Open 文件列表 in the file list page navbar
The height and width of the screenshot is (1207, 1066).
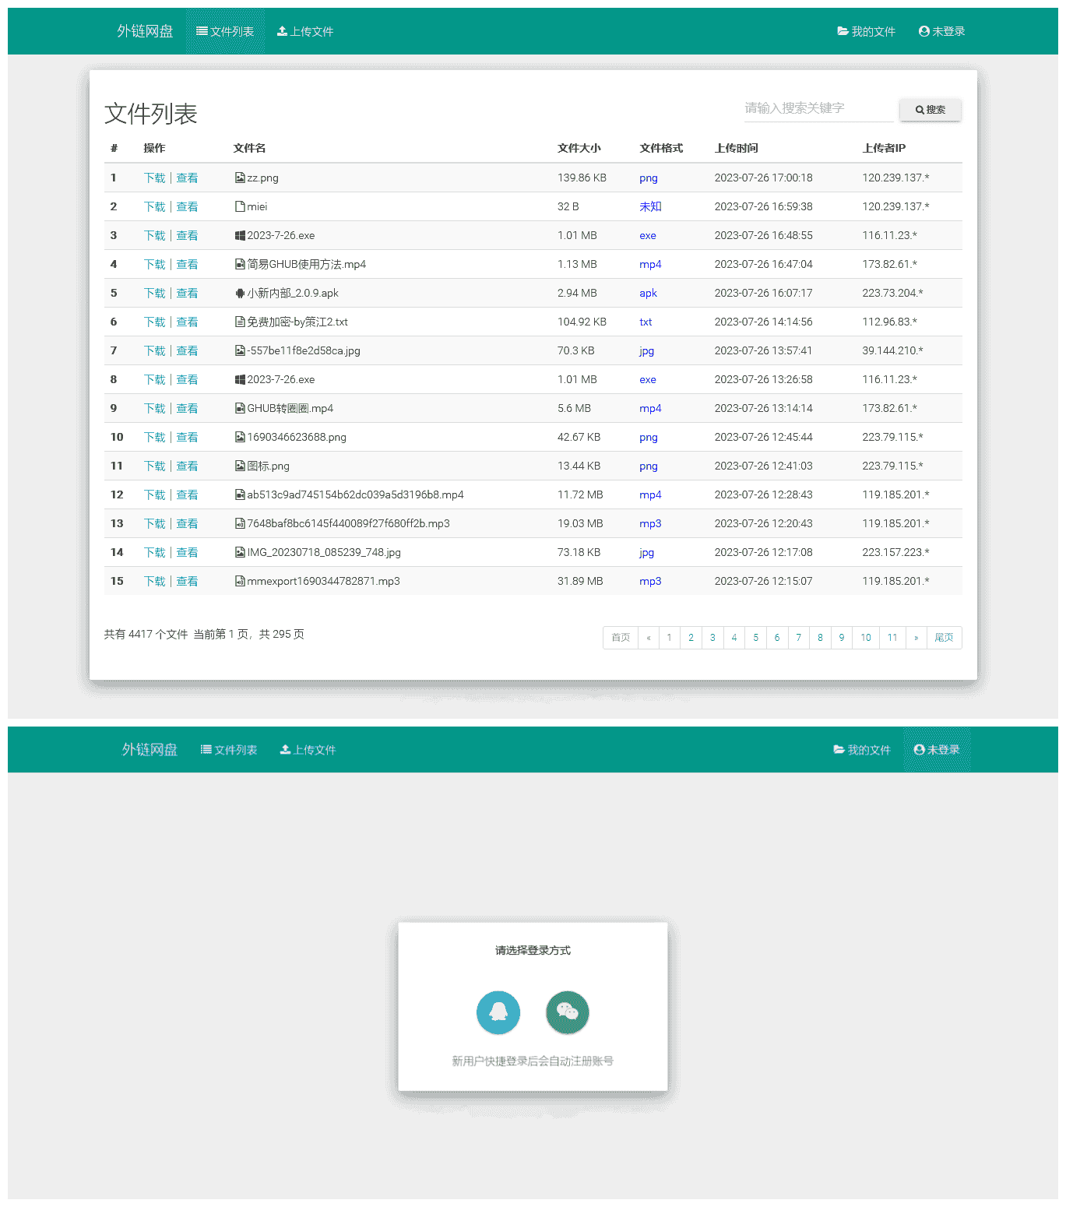(225, 31)
